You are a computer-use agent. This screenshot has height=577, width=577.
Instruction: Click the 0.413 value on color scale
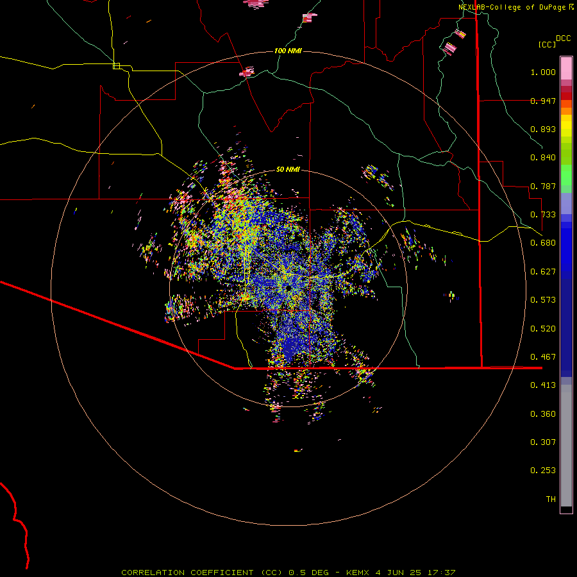pos(543,385)
